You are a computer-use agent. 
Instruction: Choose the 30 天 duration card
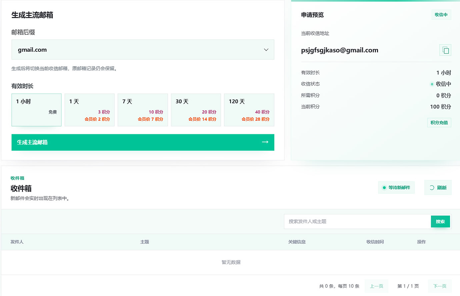(196, 110)
